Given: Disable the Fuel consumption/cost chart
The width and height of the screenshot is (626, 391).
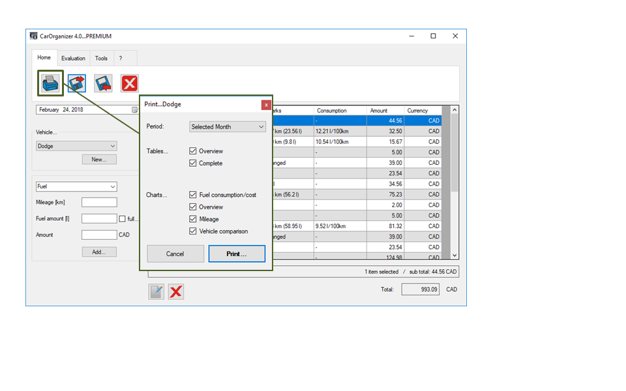Looking at the screenshot, I should tap(193, 195).
